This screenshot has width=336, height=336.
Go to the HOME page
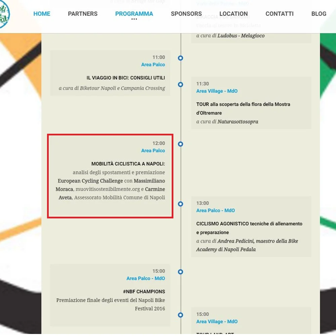point(42,14)
